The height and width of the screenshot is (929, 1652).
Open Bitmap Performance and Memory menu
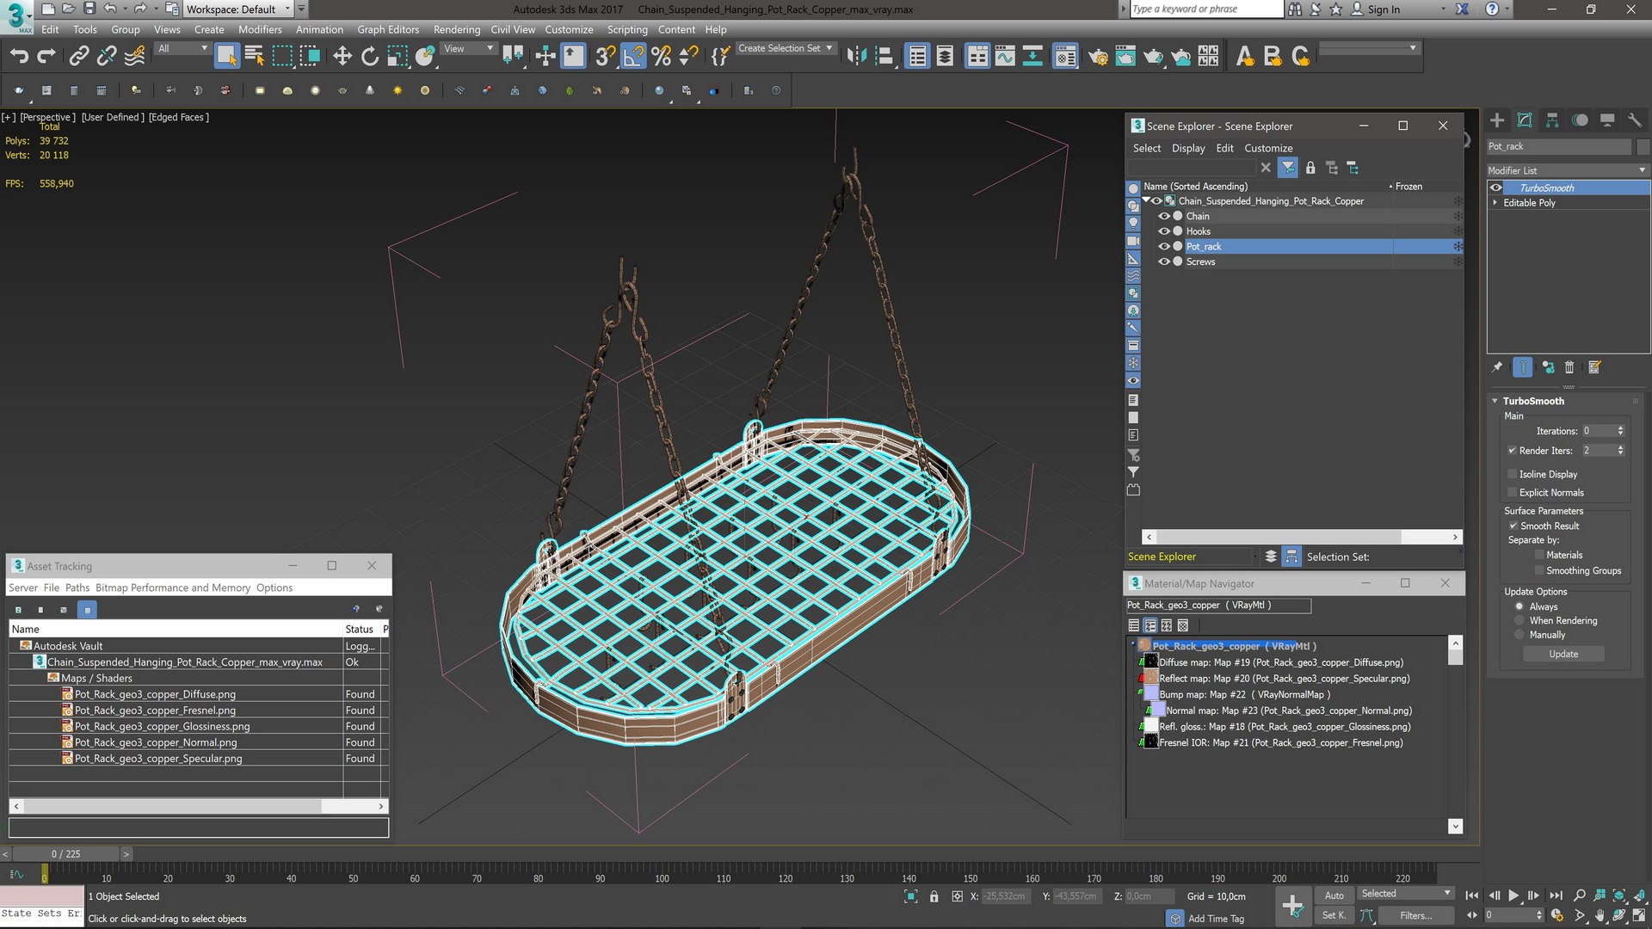coord(173,588)
